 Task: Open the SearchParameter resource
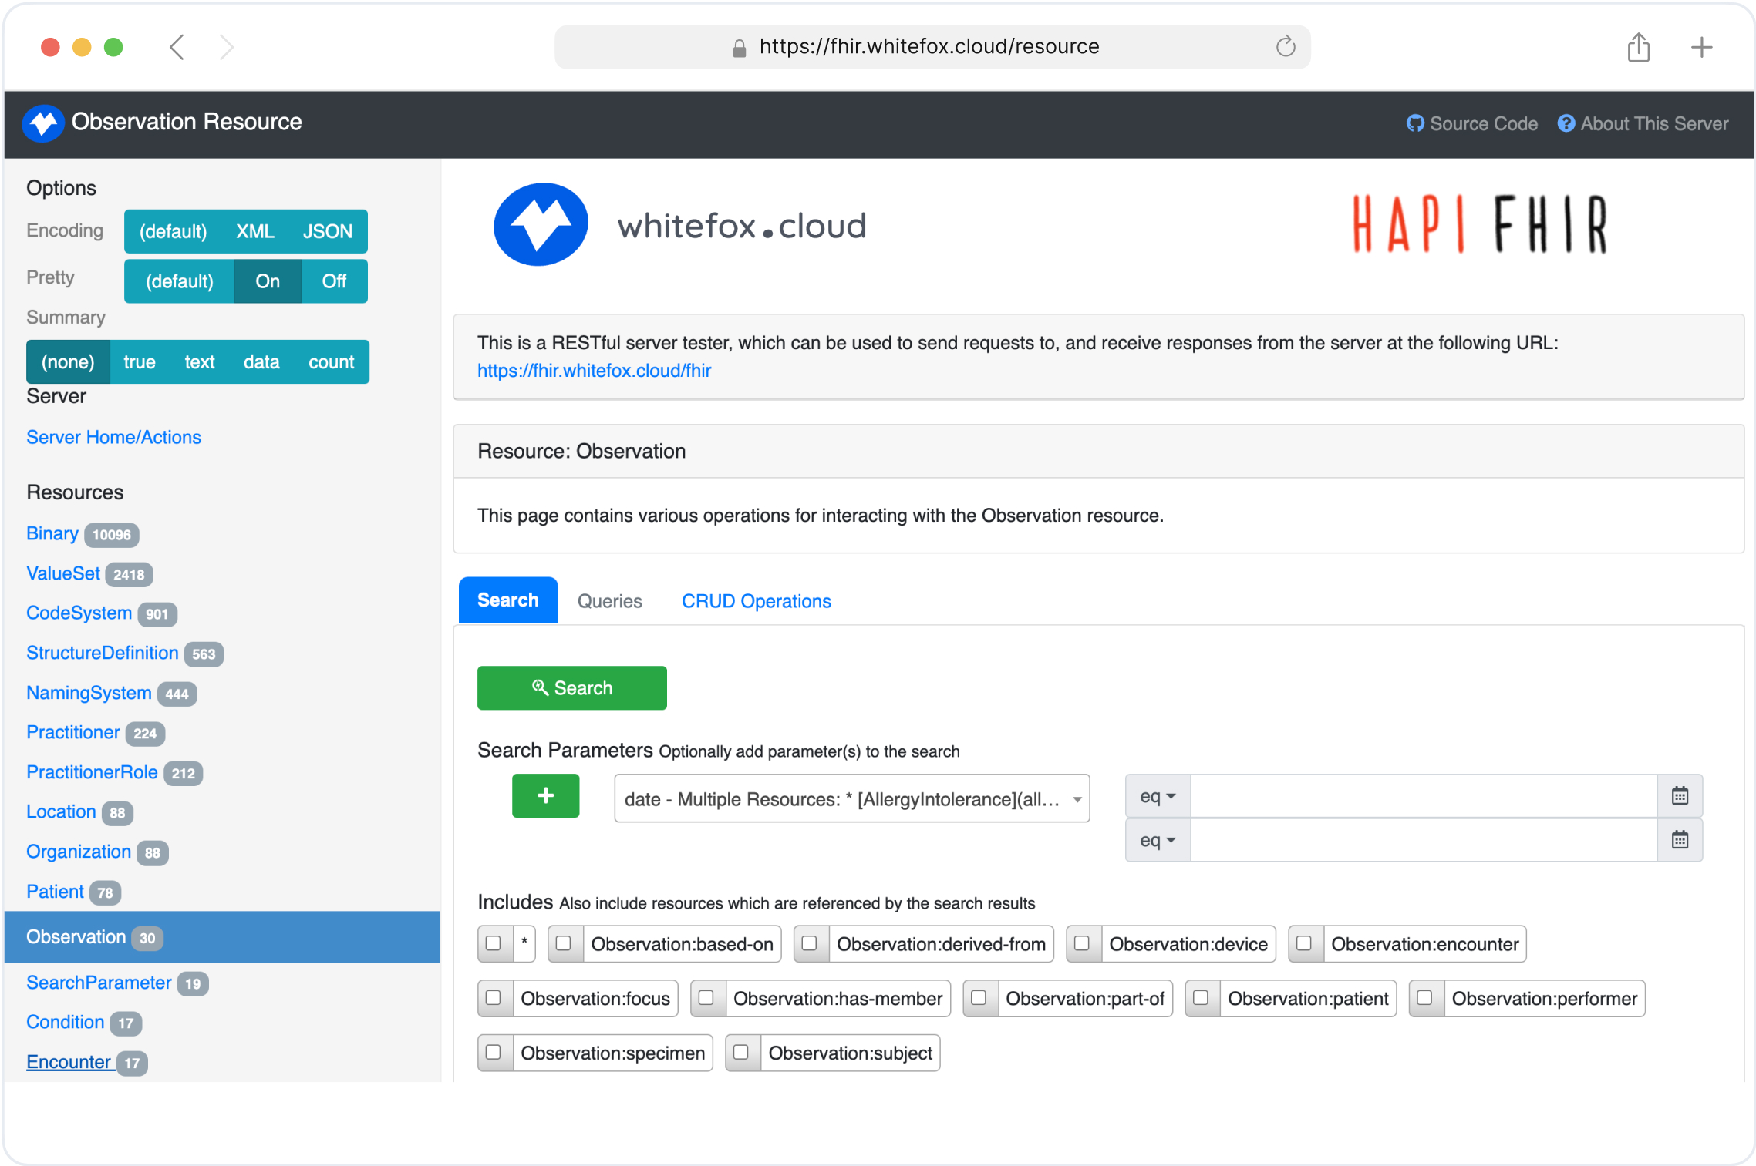pos(99,983)
